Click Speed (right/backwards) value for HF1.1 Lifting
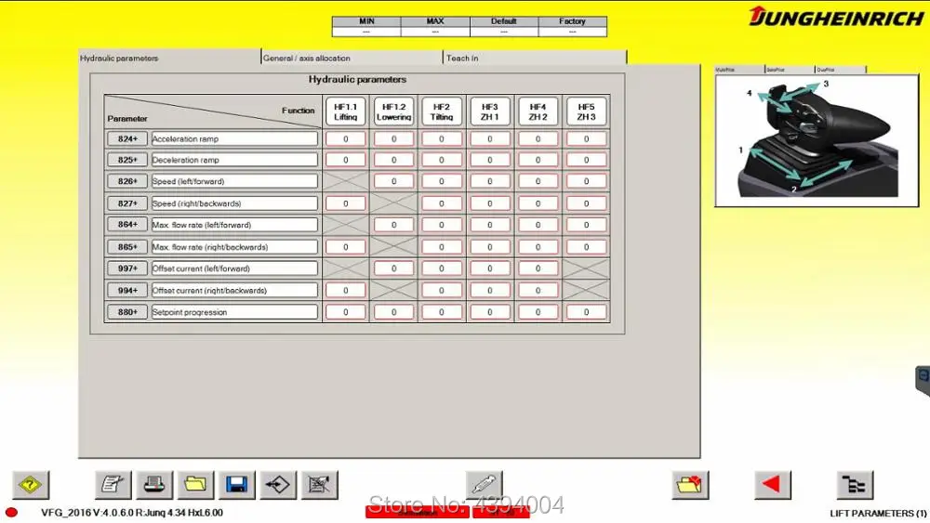This screenshot has width=930, height=523. 345,203
